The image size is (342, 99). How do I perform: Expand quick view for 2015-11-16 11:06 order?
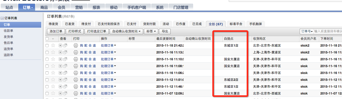point(60,73)
